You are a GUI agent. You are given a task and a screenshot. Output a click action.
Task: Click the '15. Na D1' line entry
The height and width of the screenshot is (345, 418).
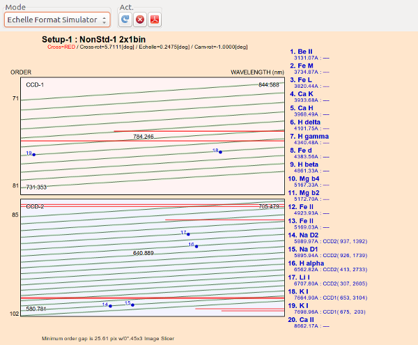327,252
